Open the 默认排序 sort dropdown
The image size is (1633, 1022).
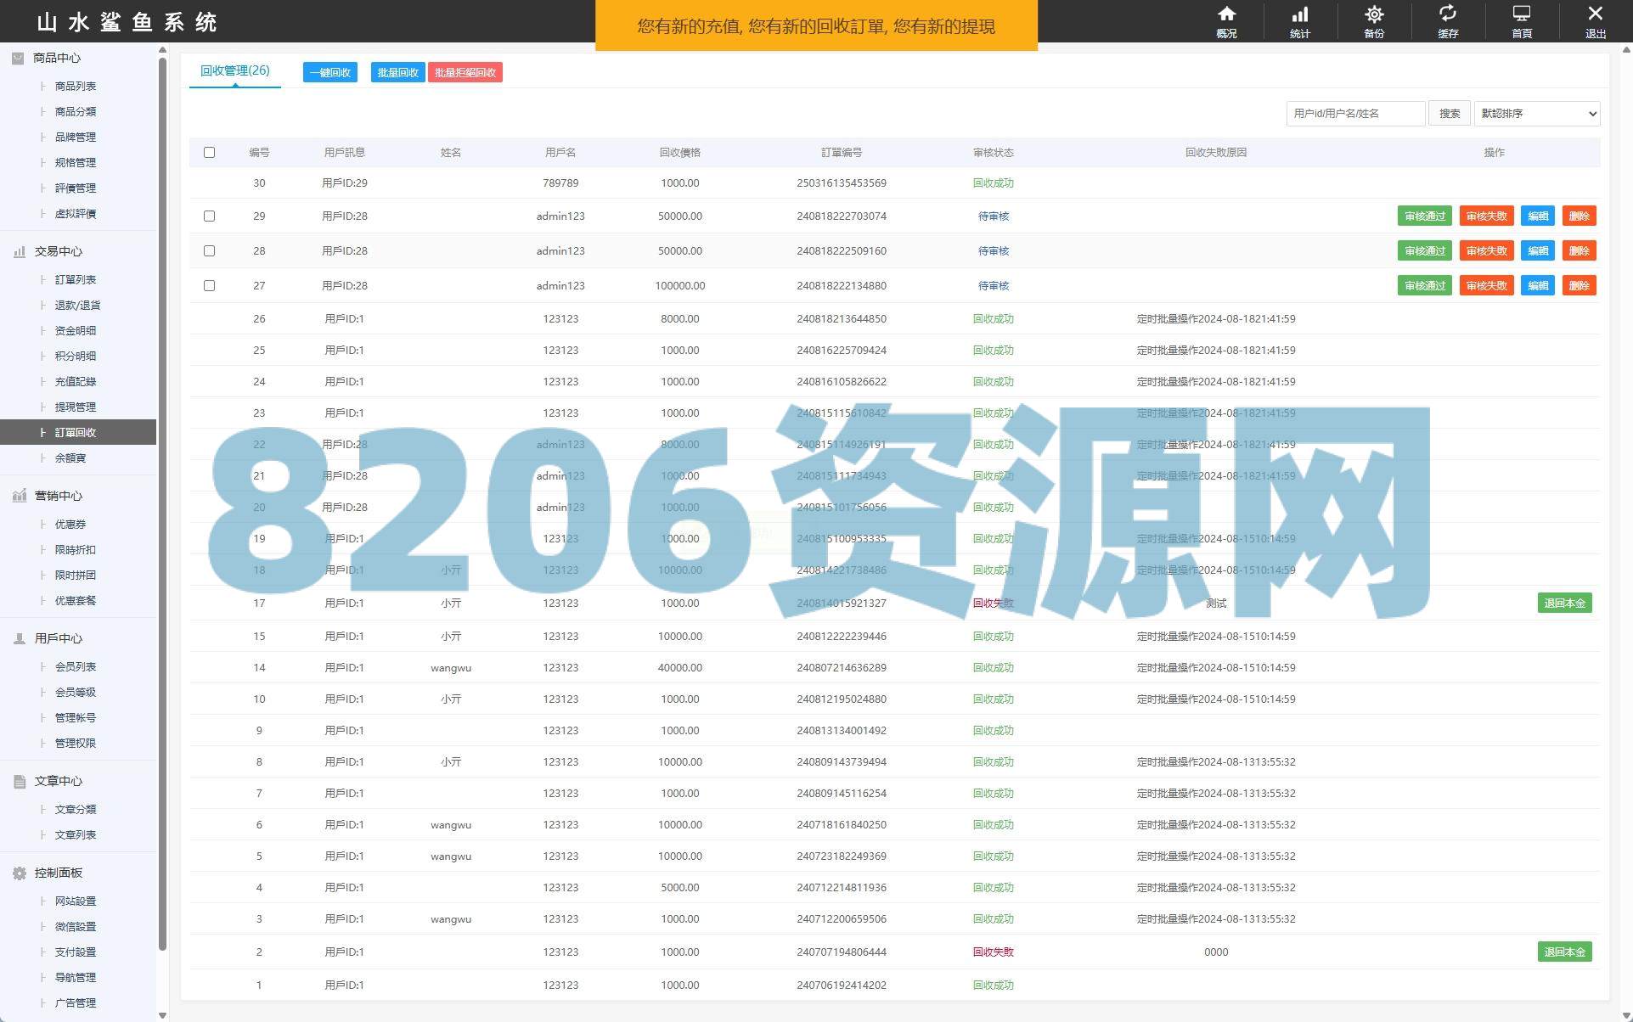point(1536,114)
